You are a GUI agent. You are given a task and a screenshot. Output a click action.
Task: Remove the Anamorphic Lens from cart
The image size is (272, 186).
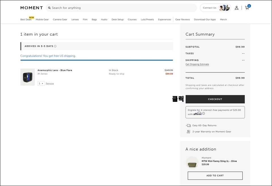pos(50,84)
